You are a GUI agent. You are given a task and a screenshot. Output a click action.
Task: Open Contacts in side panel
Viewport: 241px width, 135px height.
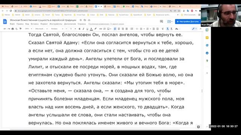tap(207, 53)
